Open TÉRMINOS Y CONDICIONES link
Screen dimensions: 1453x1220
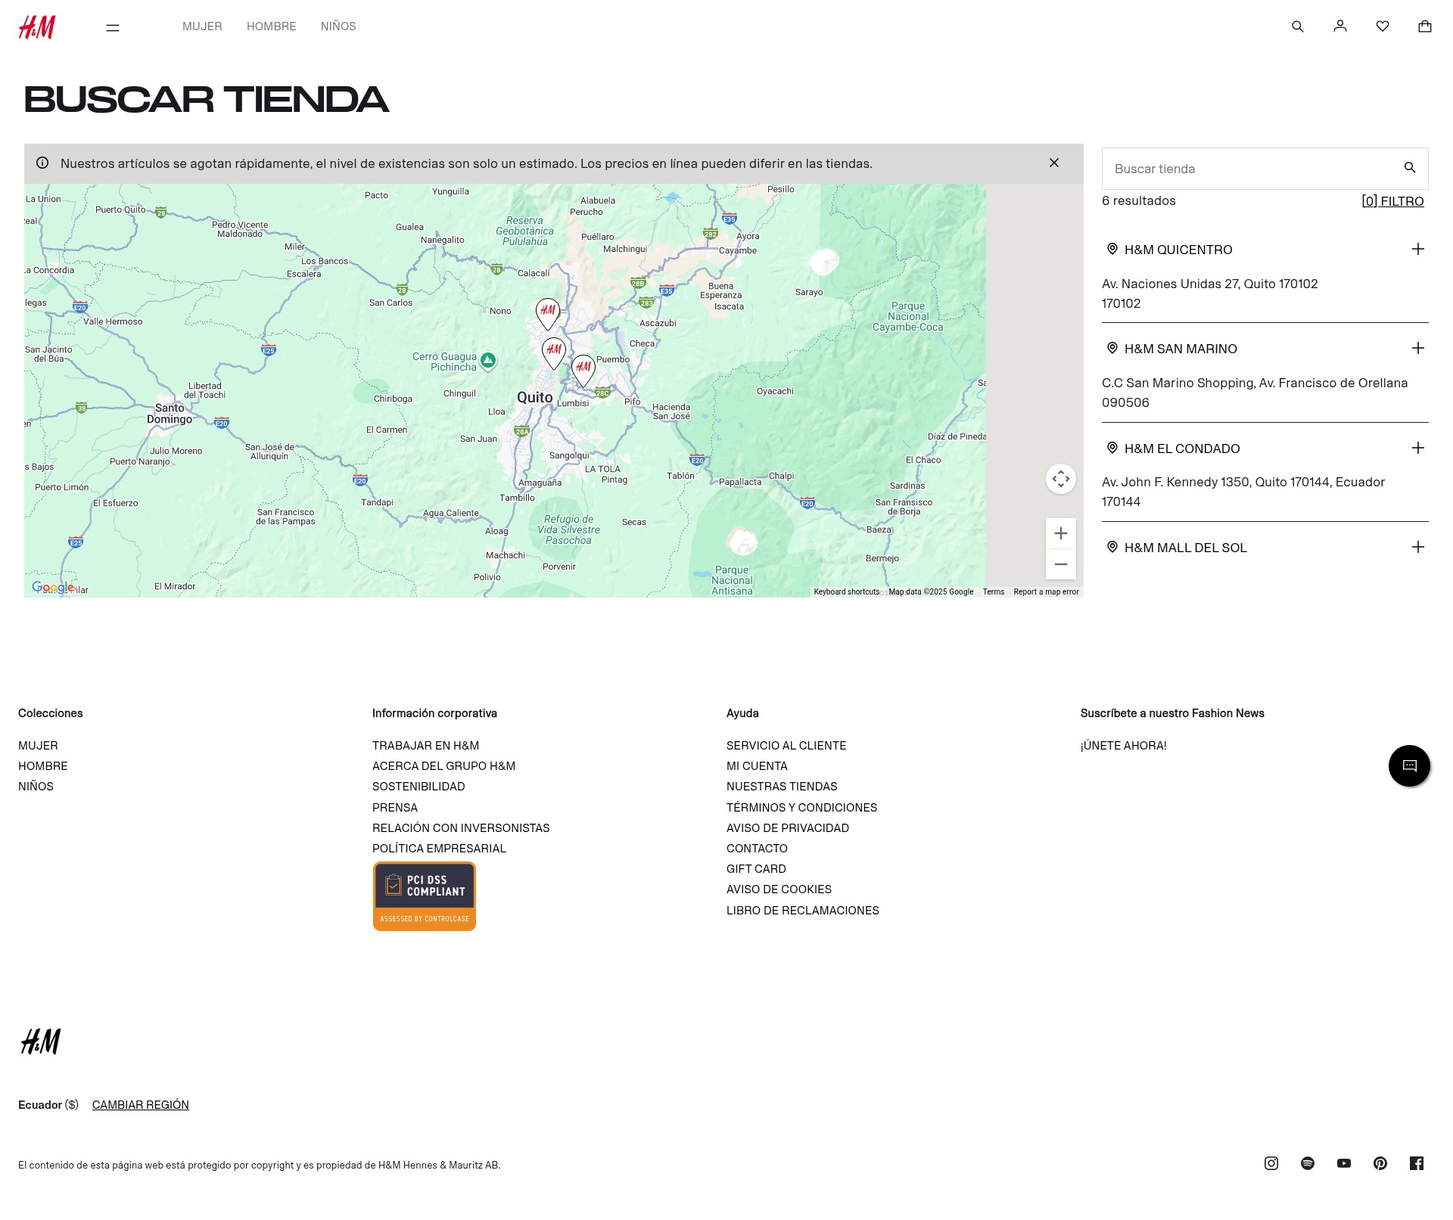pyautogui.click(x=801, y=808)
